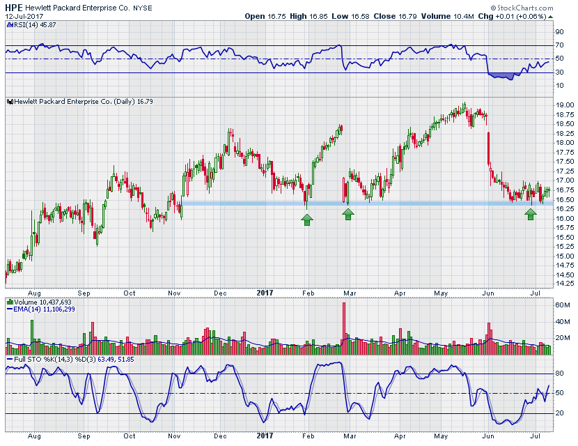This screenshot has width=578, height=446.
Task: Click the Full STO legend line marker
Action: coord(10,359)
